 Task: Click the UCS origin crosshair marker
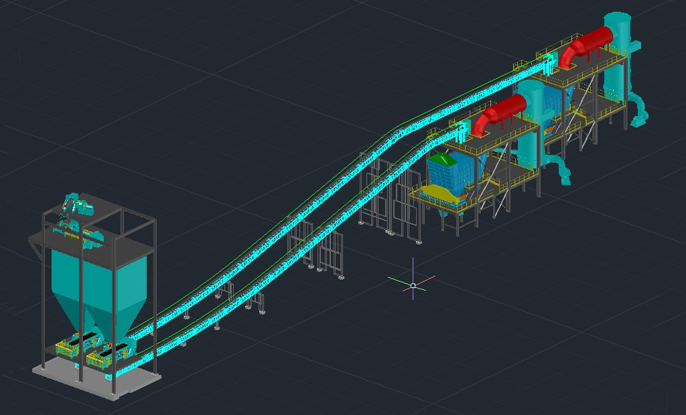point(413,286)
